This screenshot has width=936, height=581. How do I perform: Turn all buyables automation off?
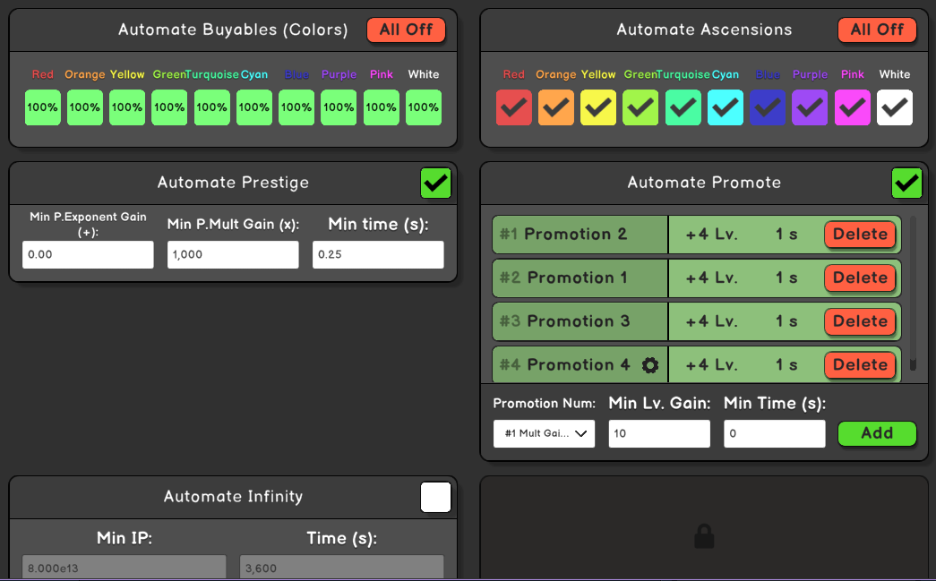pyautogui.click(x=406, y=30)
